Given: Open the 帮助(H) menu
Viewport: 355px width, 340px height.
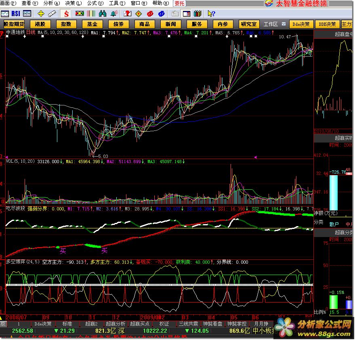Looking at the screenshot, I should click(161, 3).
